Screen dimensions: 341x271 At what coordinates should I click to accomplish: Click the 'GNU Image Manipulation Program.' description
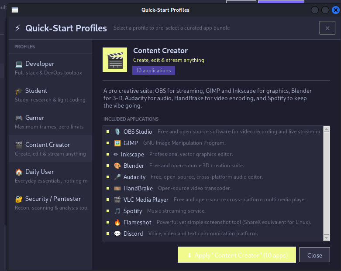184,143
